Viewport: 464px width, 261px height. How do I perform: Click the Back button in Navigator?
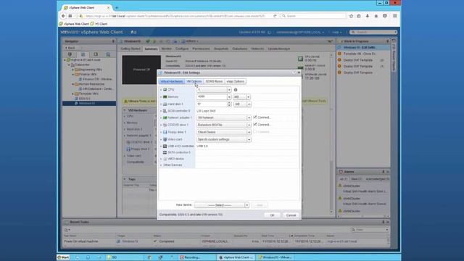coord(70,48)
